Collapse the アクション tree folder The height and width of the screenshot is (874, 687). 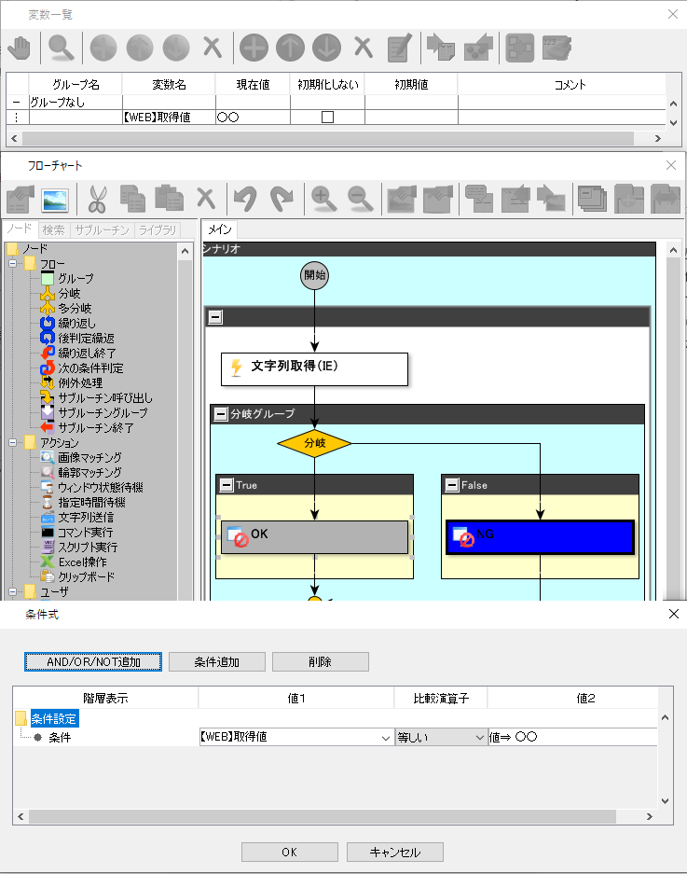pos(14,443)
